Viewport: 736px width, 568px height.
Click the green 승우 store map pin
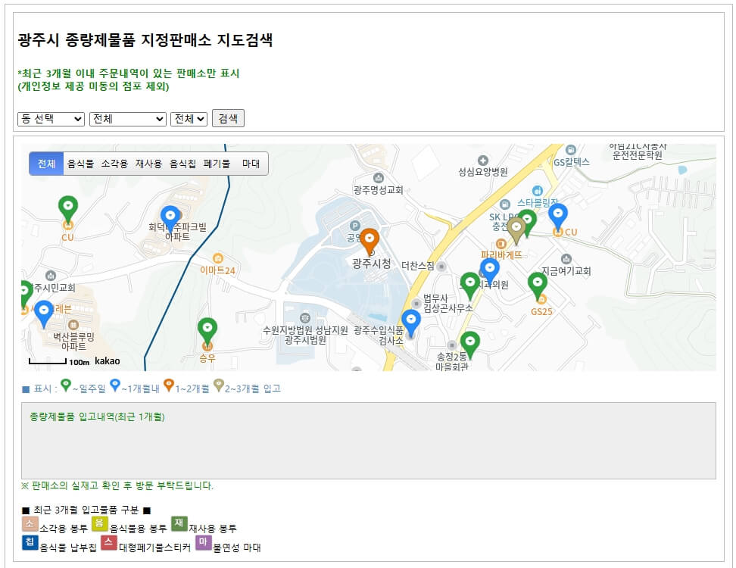tap(208, 327)
